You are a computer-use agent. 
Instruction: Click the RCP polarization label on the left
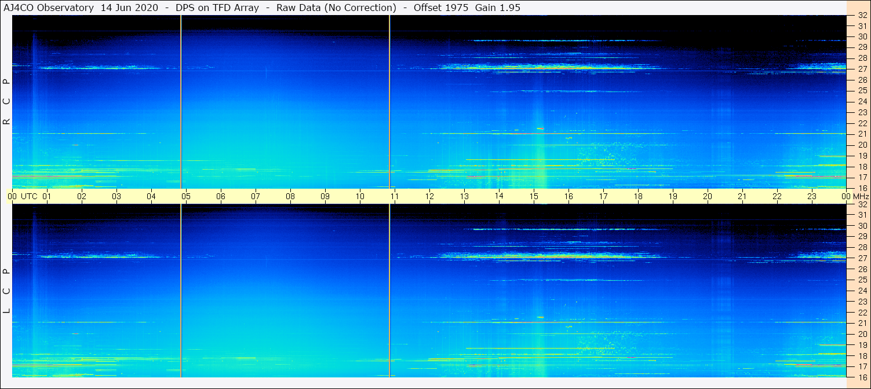click(x=6, y=101)
